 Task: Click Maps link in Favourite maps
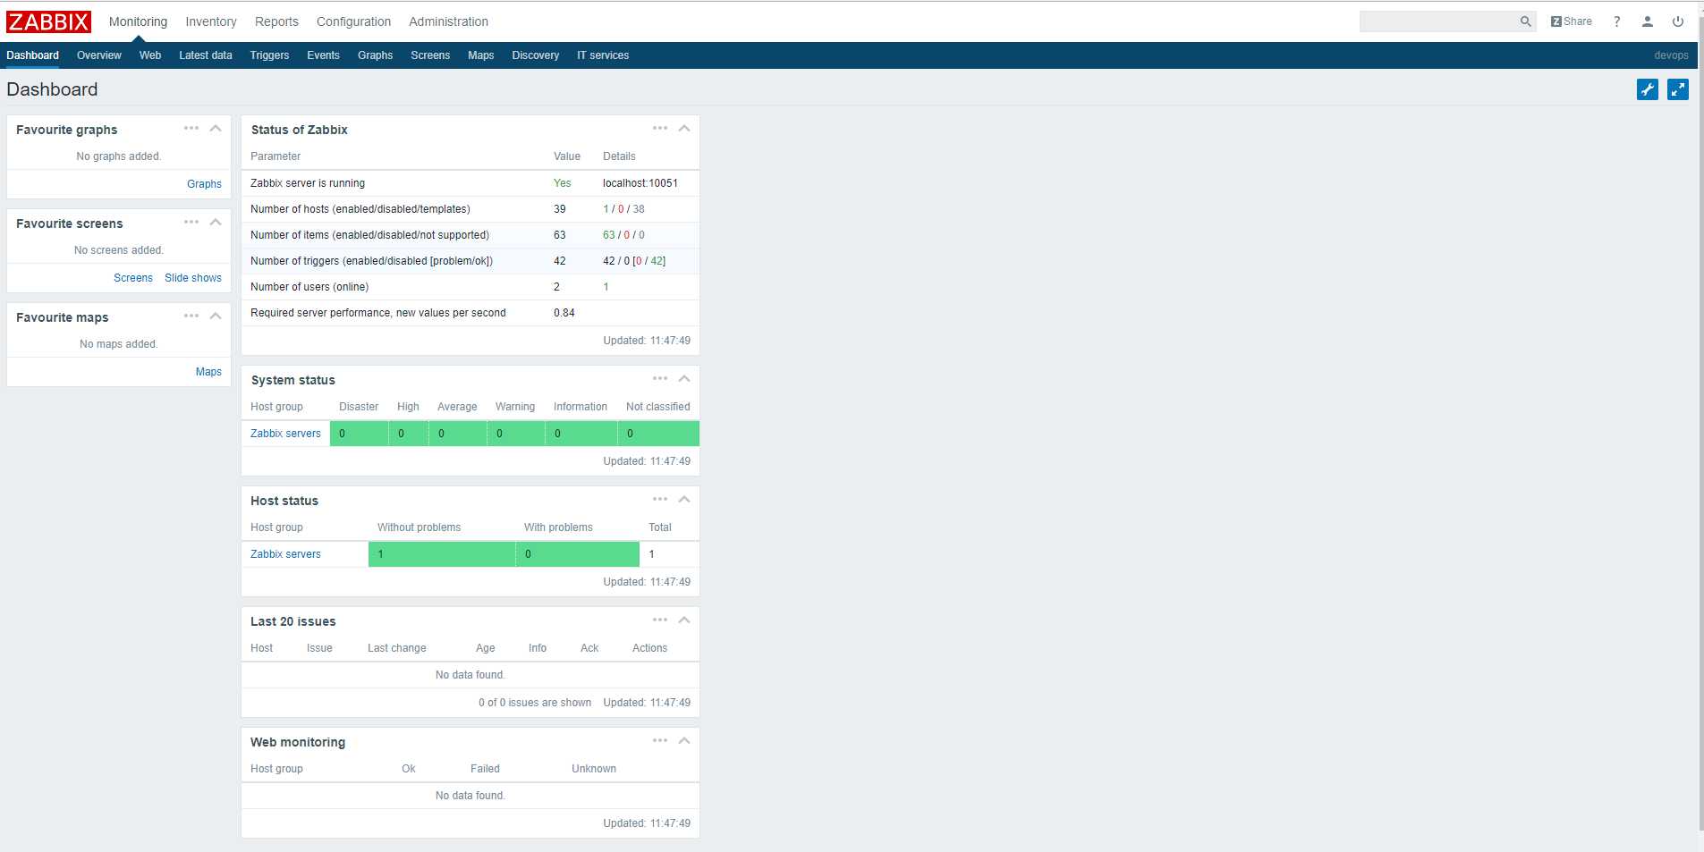(x=208, y=372)
